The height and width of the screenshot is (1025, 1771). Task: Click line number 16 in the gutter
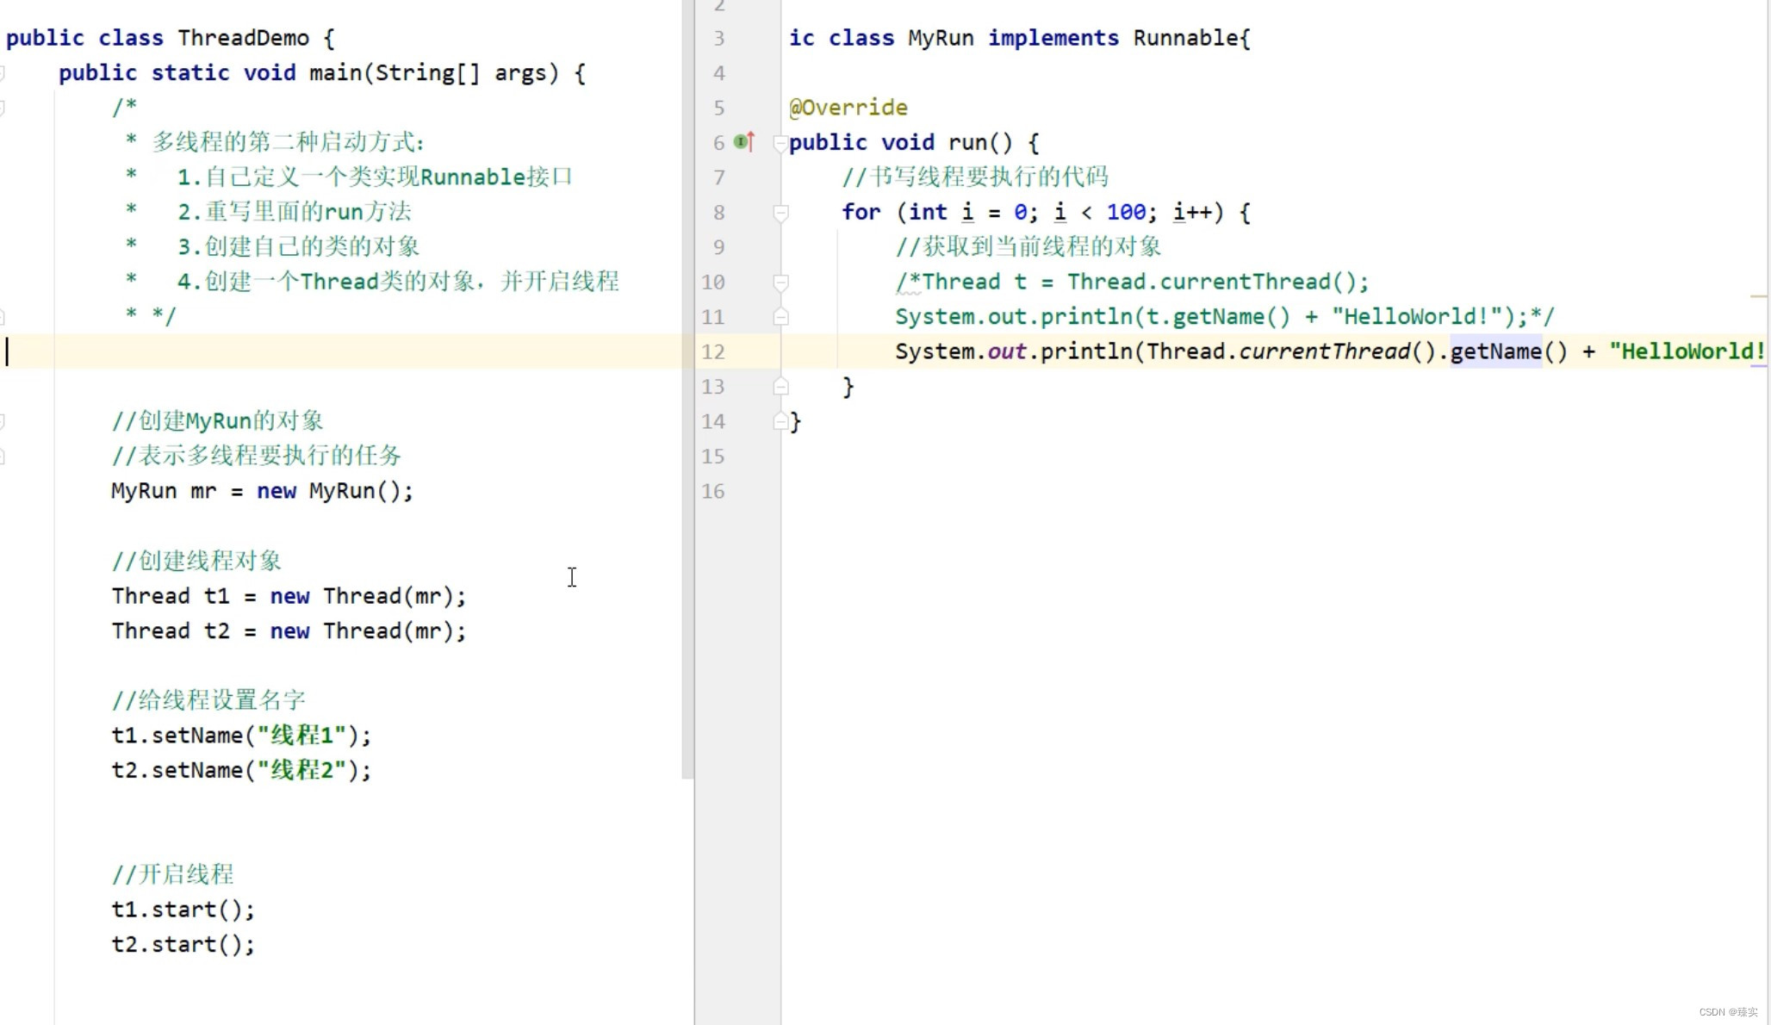point(713,491)
